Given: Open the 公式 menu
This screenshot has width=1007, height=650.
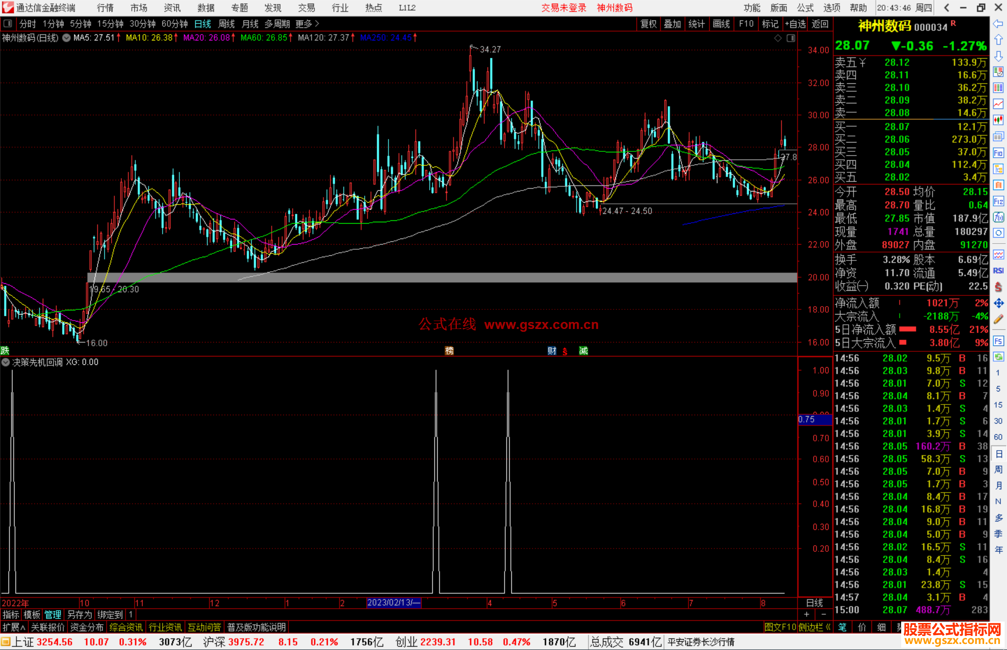Looking at the screenshot, I should (x=805, y=8).
